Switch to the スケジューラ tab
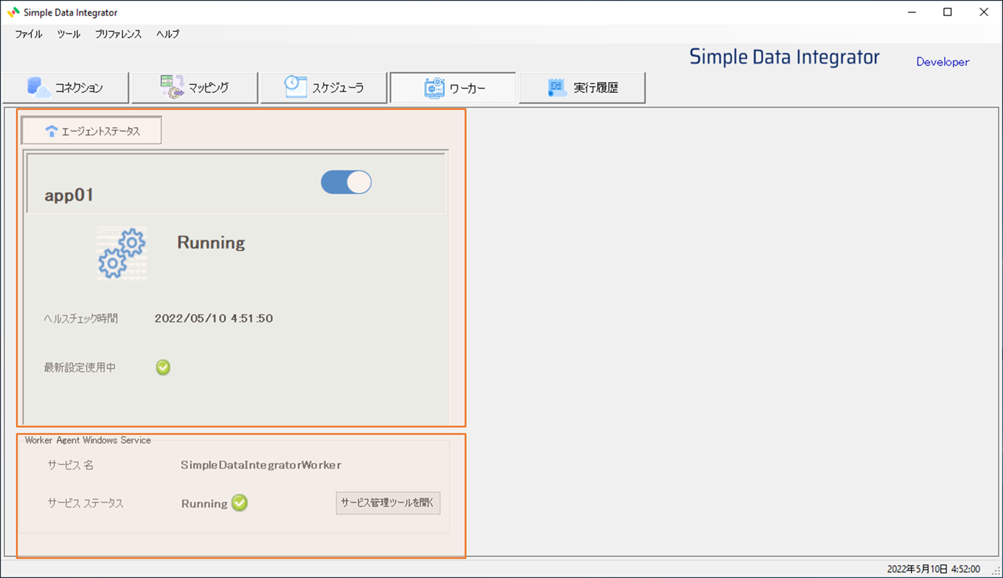This screenshot has height=578, width=1003. coord(324,88)
